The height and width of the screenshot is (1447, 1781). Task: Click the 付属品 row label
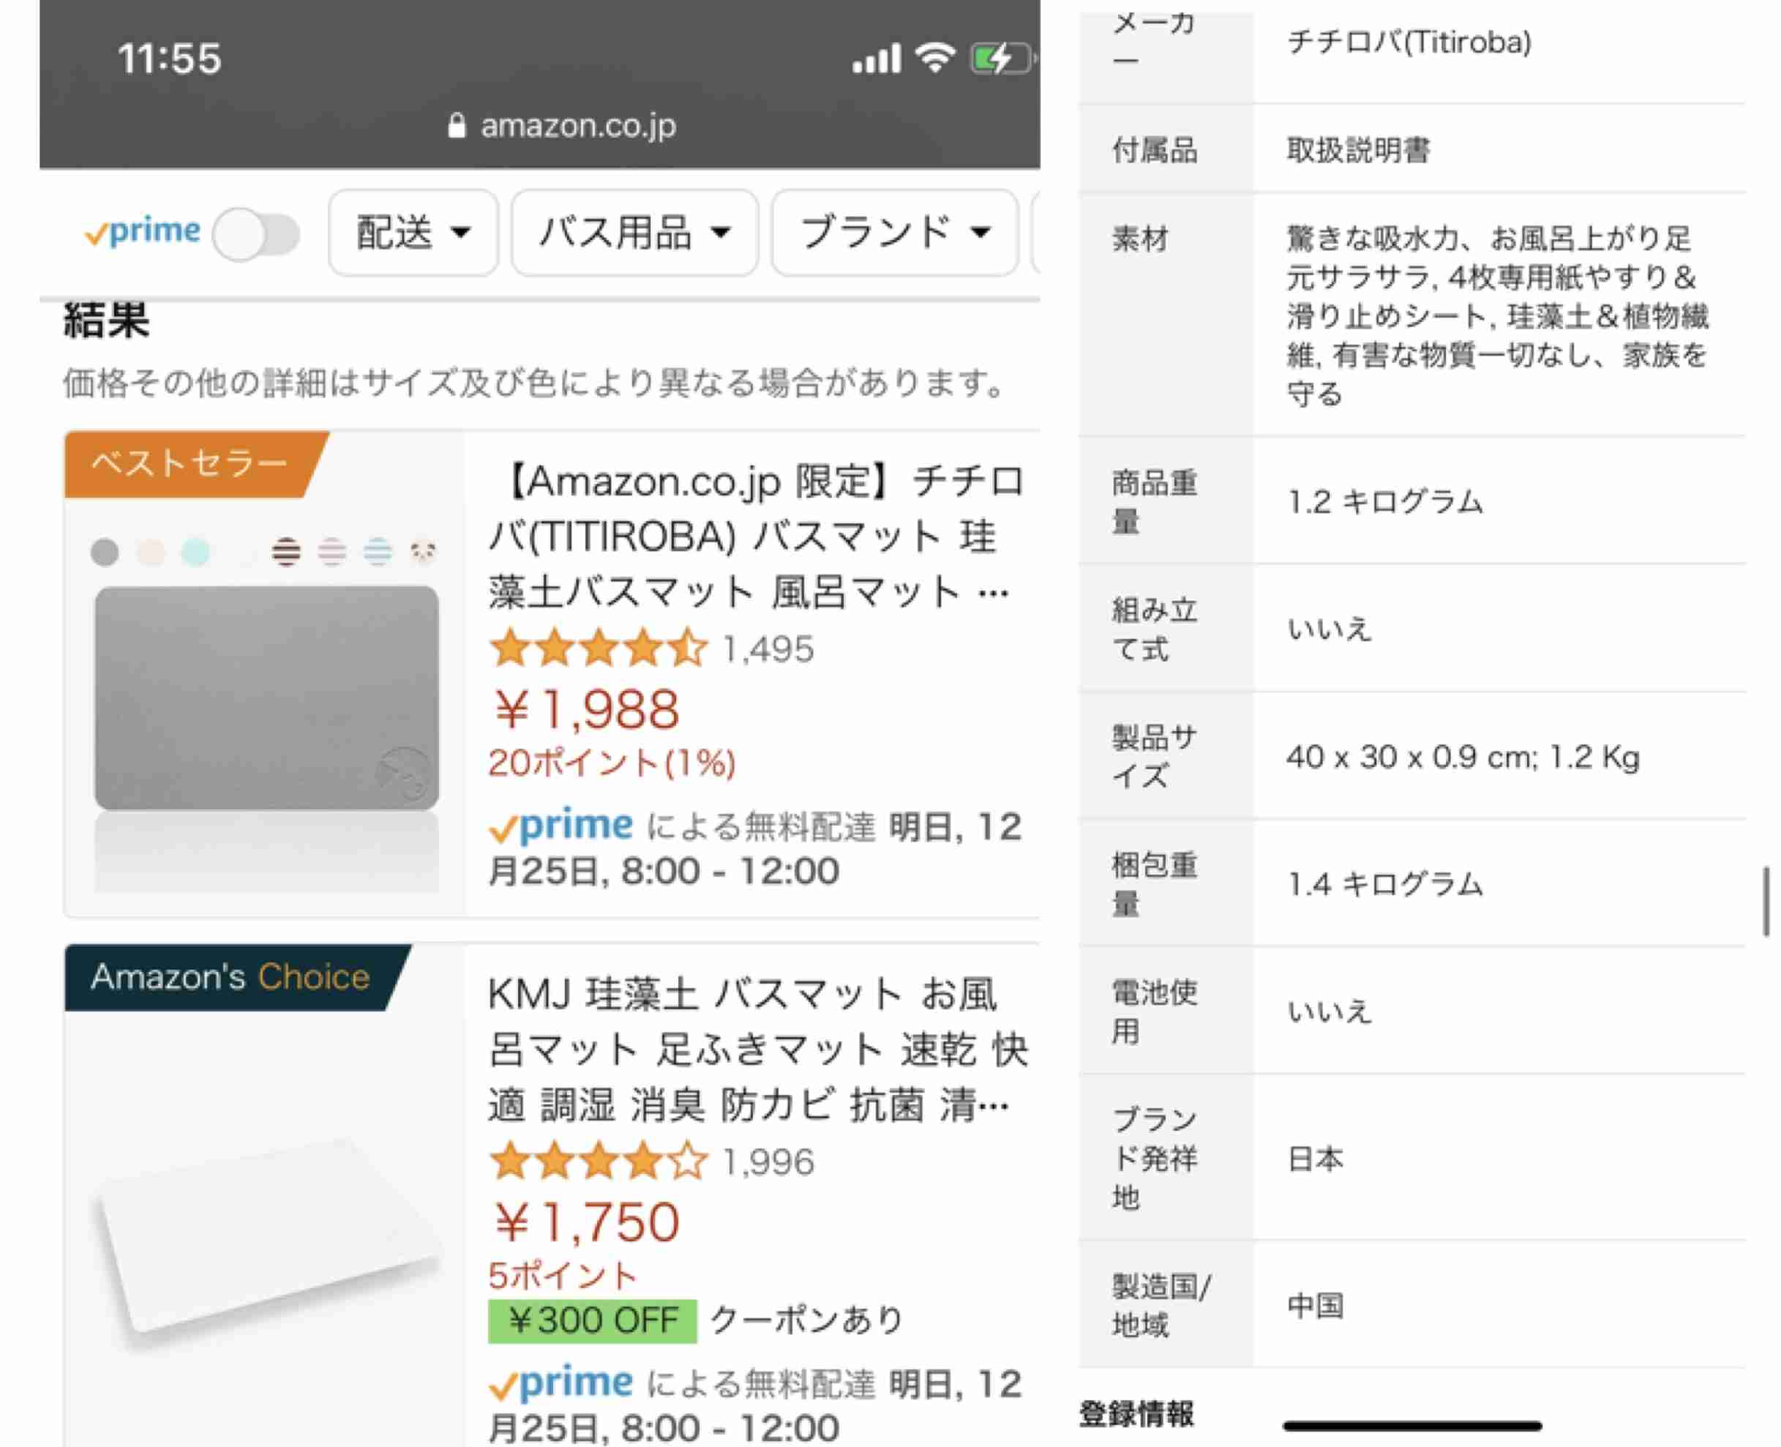tap(1154, 151)
